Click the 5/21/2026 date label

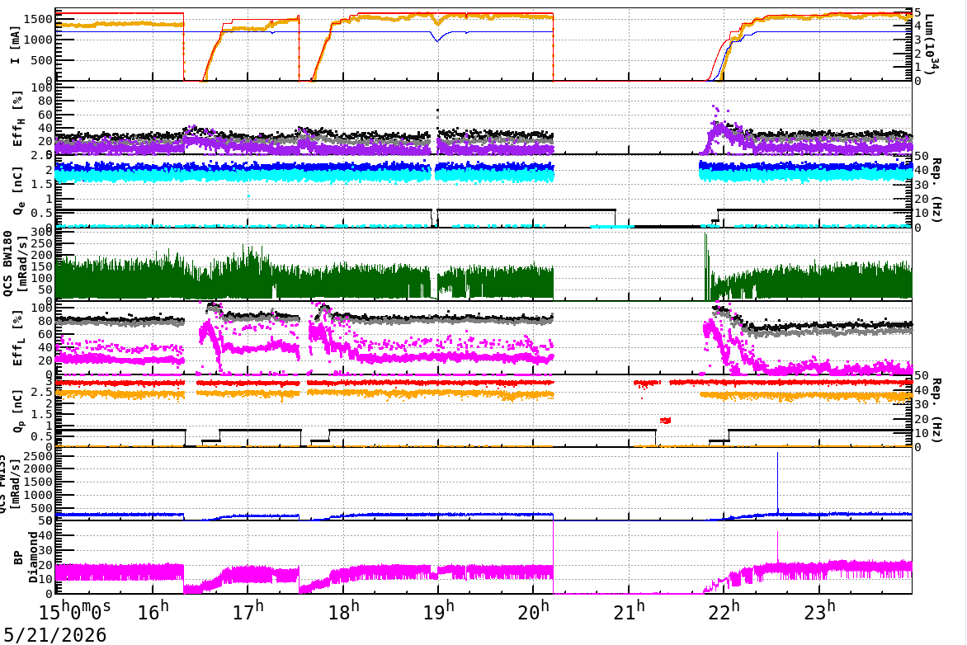[55, 634]
